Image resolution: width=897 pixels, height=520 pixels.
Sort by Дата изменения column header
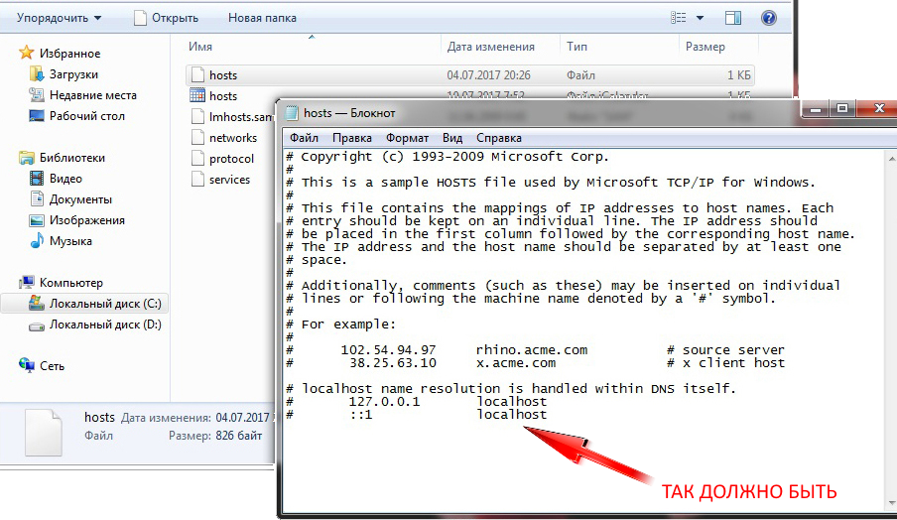pos(491,47)
